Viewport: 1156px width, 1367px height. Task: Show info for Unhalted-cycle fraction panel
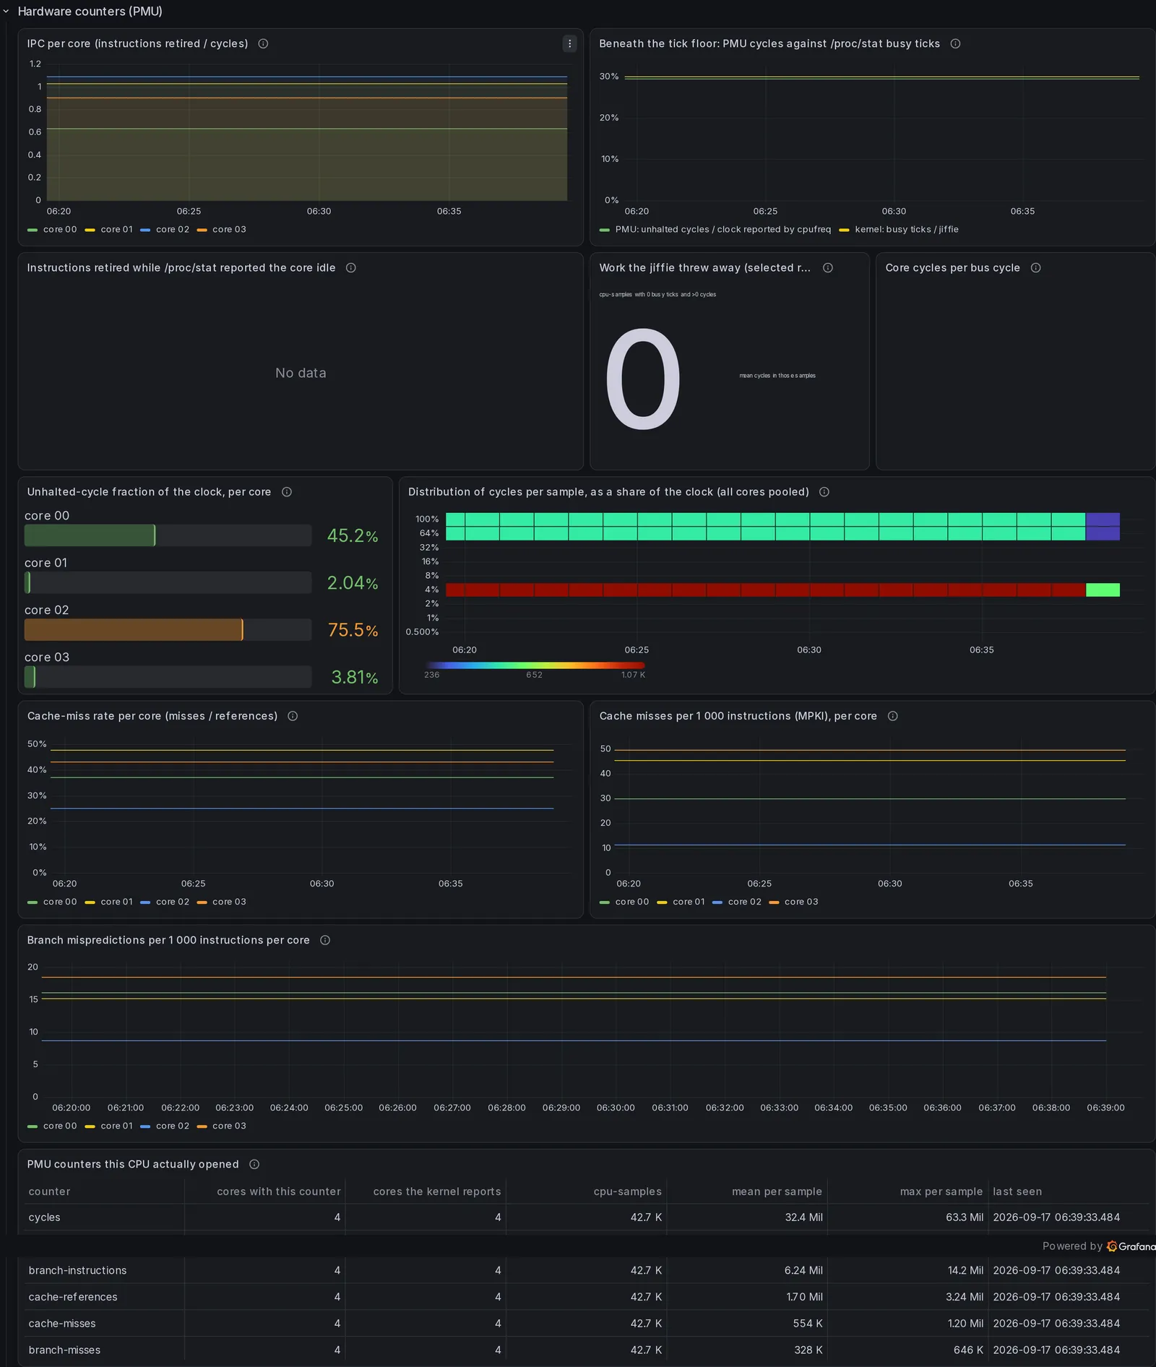tap(287, 492)
